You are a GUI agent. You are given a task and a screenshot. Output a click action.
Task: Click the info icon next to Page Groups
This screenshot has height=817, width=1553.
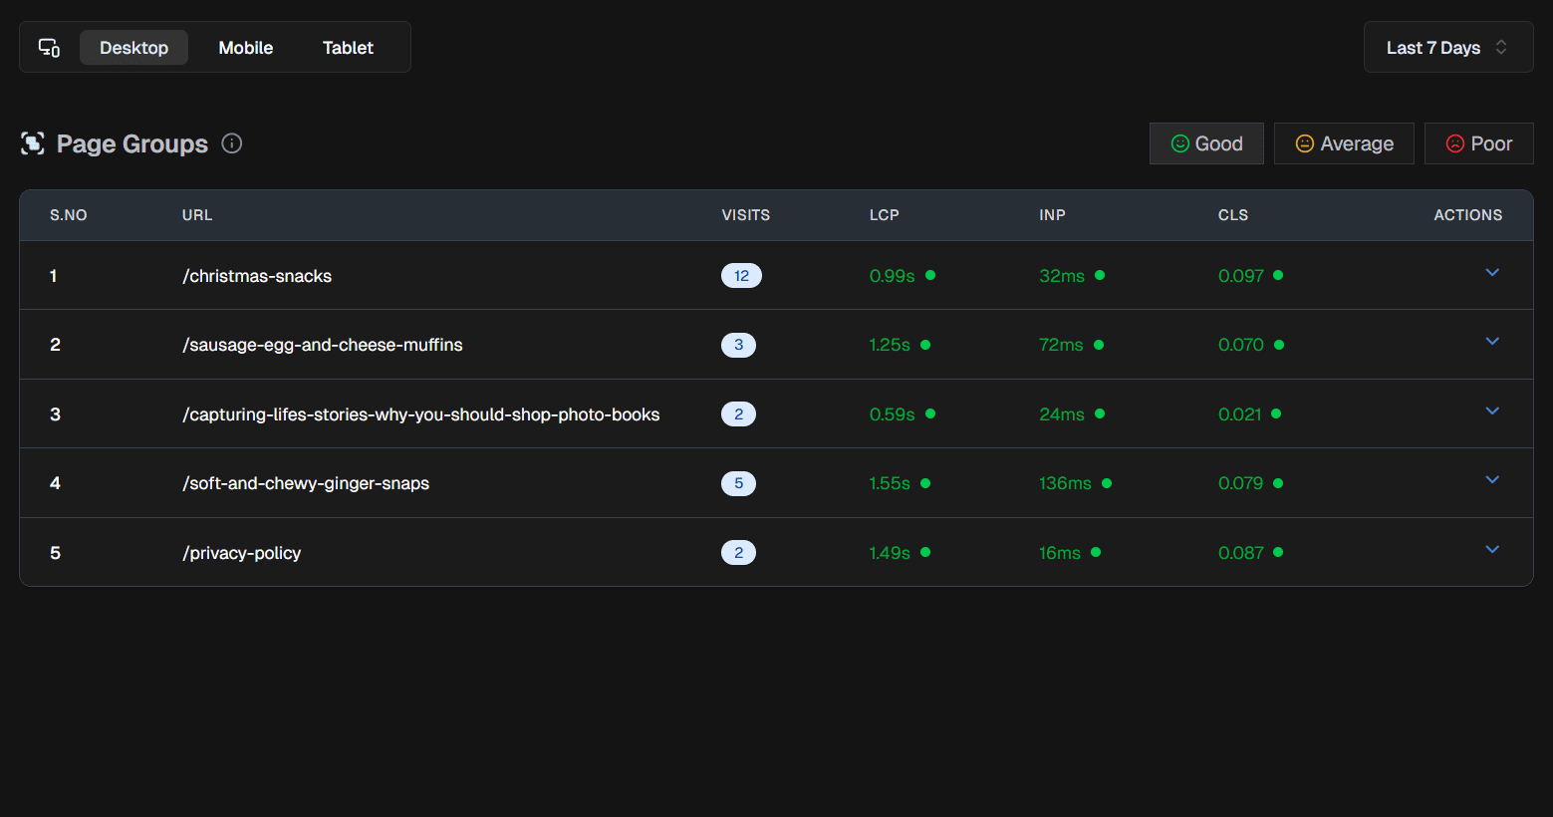[232, 143]
